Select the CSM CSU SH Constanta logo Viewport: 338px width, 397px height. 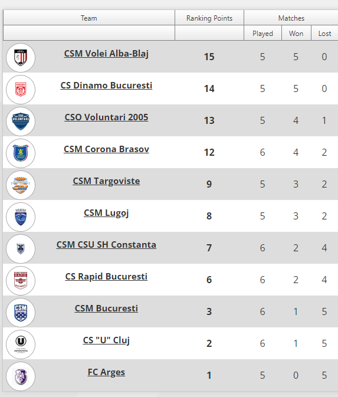pyautogui.click(x=21, y=249)
